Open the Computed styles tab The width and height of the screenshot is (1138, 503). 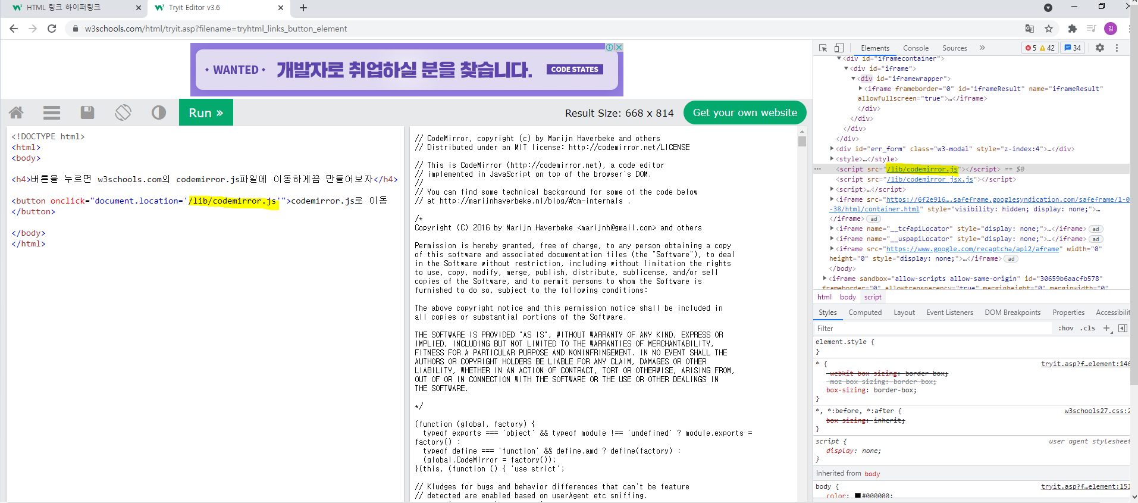tap(865, 313)
